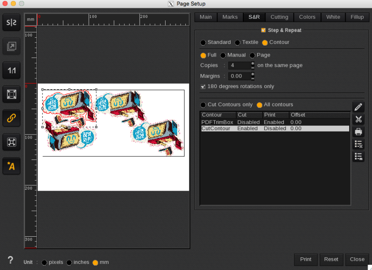
Task: Set unit to inches
Action: click(x=69, y=263)
